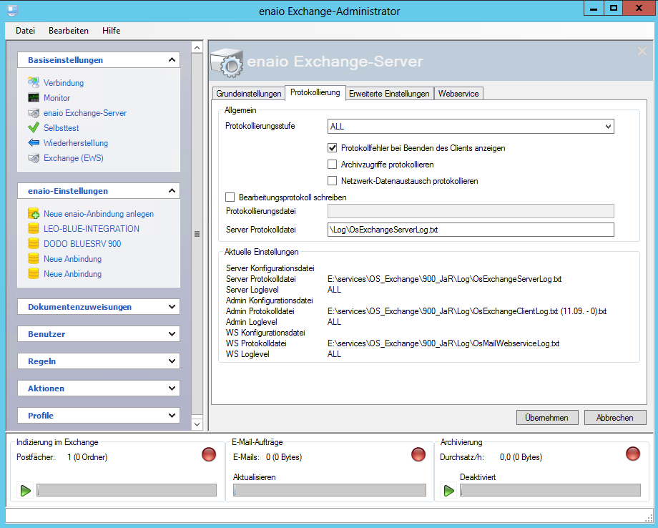
Task: Start Archivierung with green play button
Action: point(449,490)
